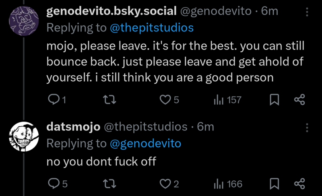The image size is (322, 196).
Task: Open more options for genodevito's post
Action: pos(308,12)
